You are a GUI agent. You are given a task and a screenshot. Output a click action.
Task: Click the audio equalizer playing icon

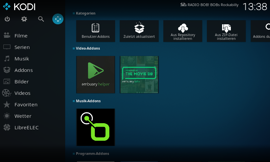(x=183, y=4)
